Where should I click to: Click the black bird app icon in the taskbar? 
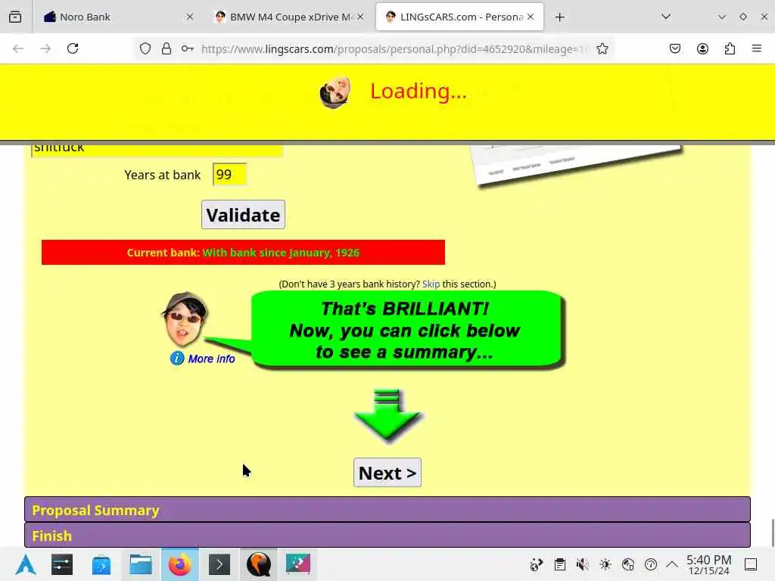pyautogui.click(x=259, y=564)
